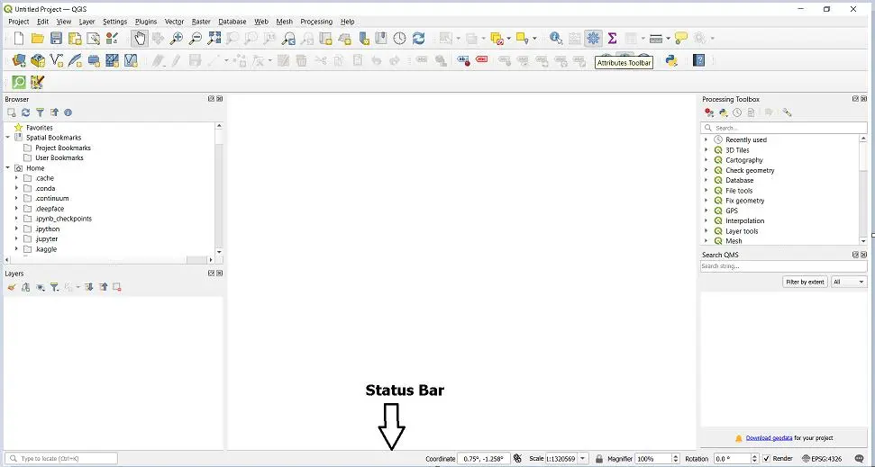Screen dimensions: 875x467
Task: Click the Browser panel horizontal scrollbar
Action: [x=109, y=260]
